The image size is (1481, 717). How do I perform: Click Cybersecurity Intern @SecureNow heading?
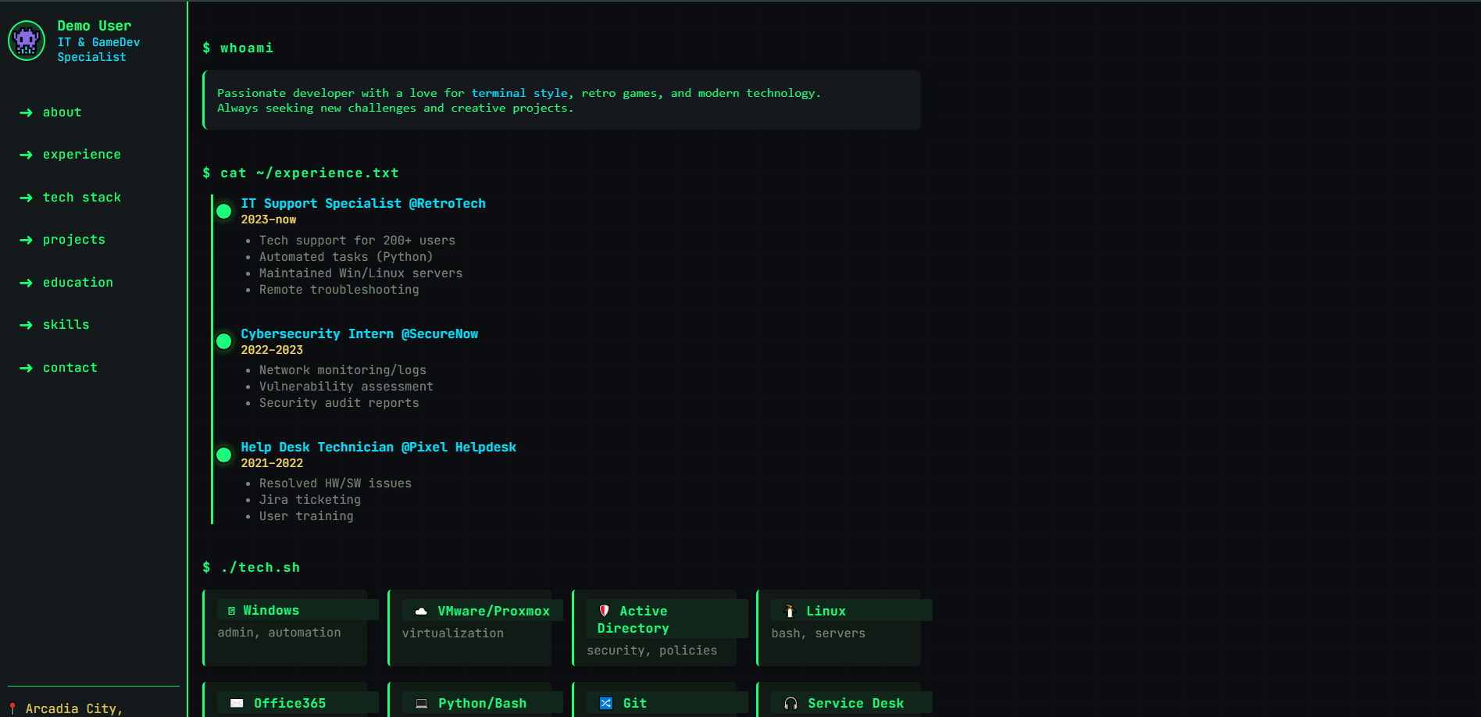coord(359,334)
